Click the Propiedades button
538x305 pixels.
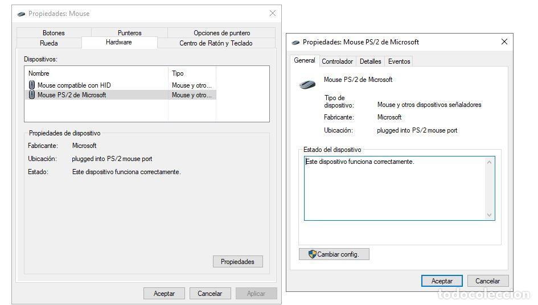[x=238, y=261]
